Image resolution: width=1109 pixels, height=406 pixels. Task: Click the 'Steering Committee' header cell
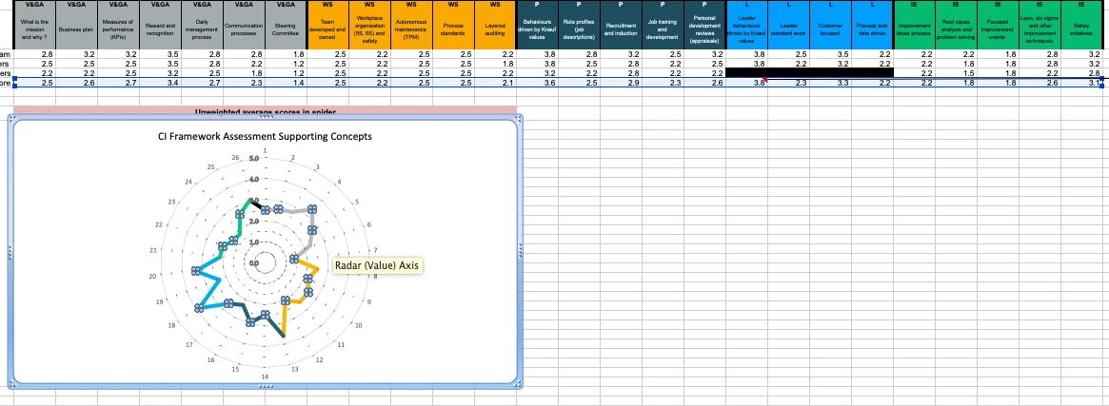pyautogui.click(x=285, y=29)
